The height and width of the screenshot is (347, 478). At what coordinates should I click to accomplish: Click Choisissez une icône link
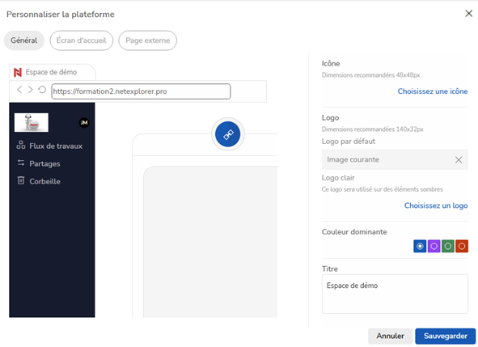click(x=433, y=91)
